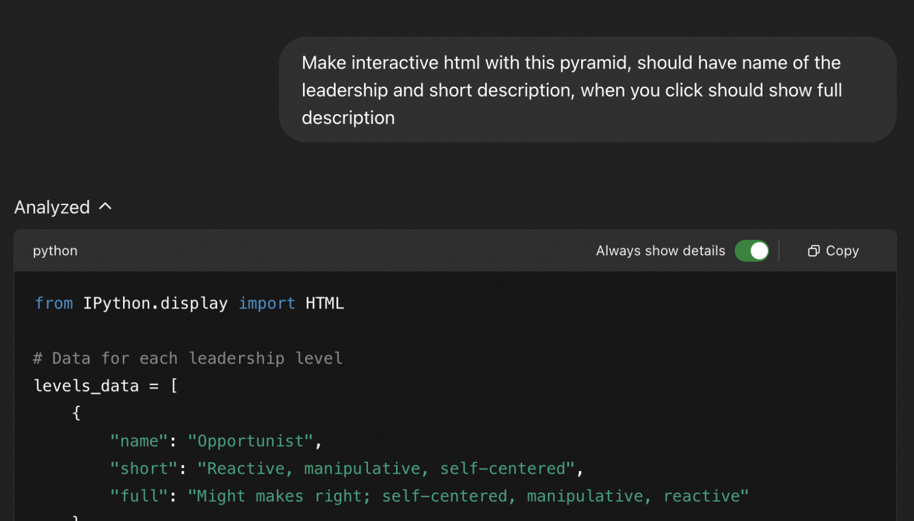Click the Always show details label text

pos(660,251)
